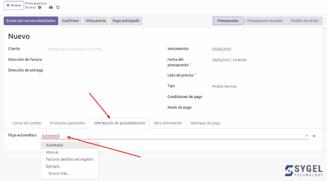Go to the Presupuestos breadcrumb
The width and height of the screenshot is (327, 181).
coord(36,3)
